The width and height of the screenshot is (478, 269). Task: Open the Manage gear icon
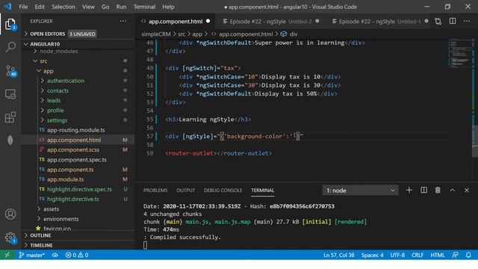pos(10,238)
